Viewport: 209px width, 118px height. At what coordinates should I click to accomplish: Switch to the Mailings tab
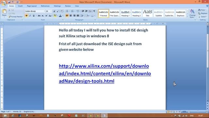[57, 6]
